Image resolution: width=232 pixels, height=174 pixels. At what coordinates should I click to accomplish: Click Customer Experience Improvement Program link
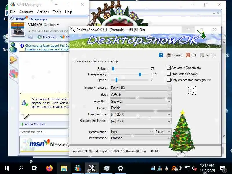[47, 48]
